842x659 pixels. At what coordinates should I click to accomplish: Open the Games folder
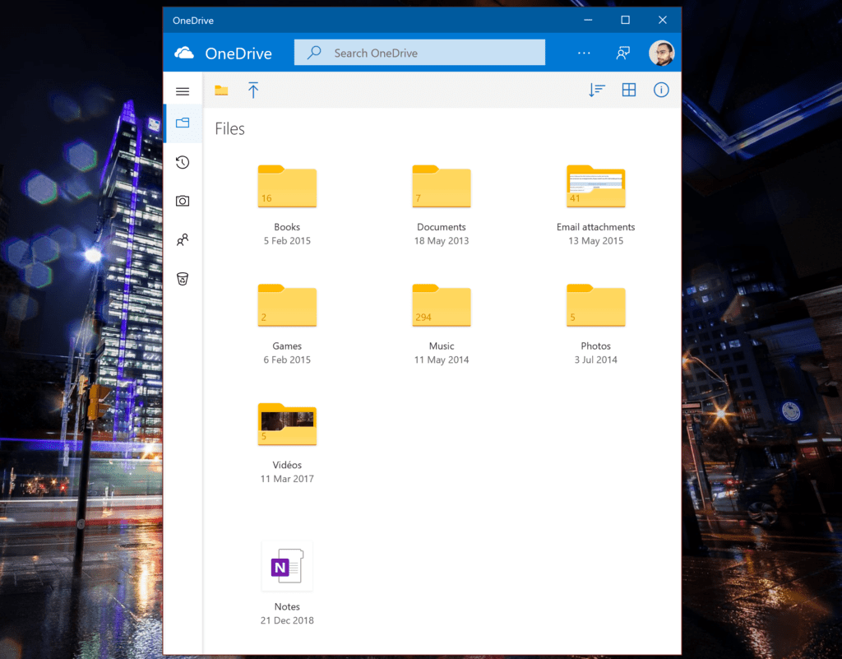287,305
